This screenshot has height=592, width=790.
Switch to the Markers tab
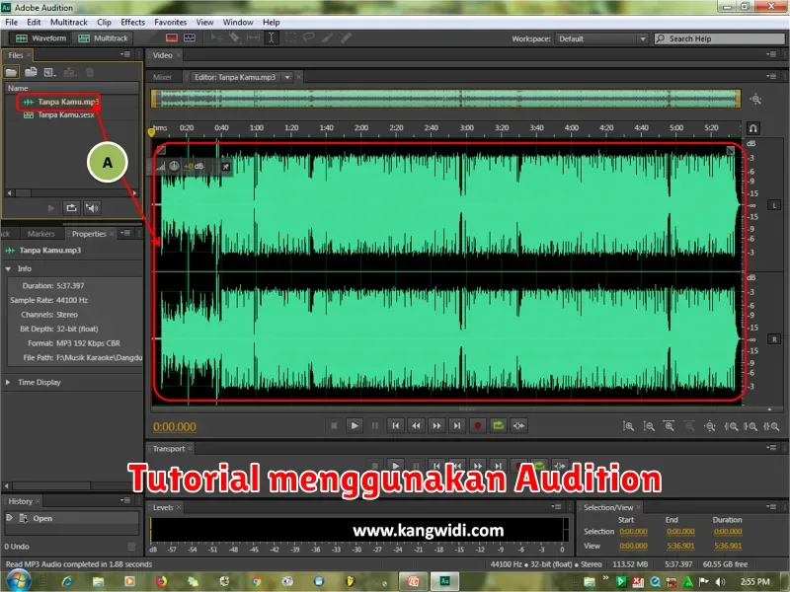pos(40,234)
